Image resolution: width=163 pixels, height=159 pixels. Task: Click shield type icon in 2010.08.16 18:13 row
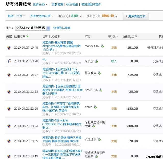tap(9, 156)
